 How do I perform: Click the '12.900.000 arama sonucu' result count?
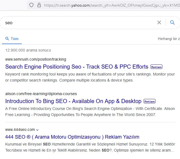pyautogui.click(x=28, y=50)
